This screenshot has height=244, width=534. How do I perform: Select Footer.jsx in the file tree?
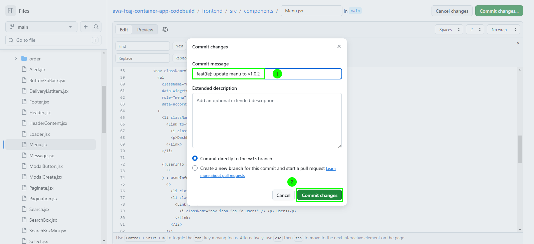click(39, 102)
